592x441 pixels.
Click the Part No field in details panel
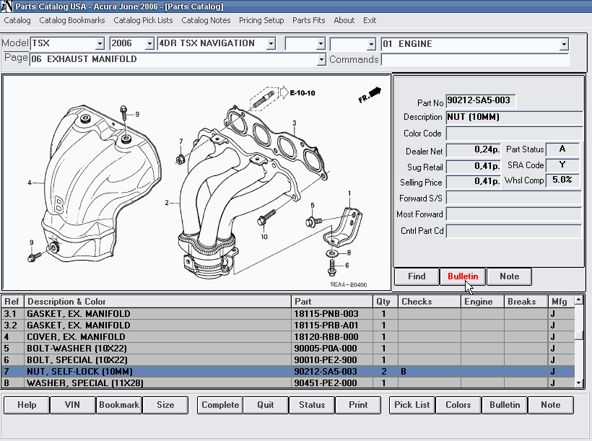click(x=481, y=101)
